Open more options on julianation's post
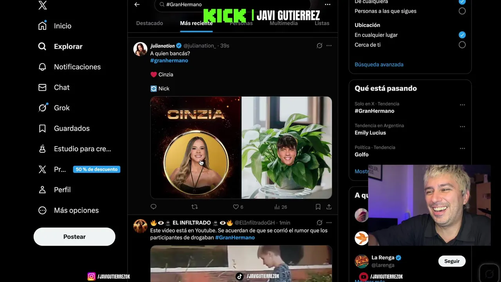Screen dimensions: 501x282 pyautogui.click(x=329, y=46)
